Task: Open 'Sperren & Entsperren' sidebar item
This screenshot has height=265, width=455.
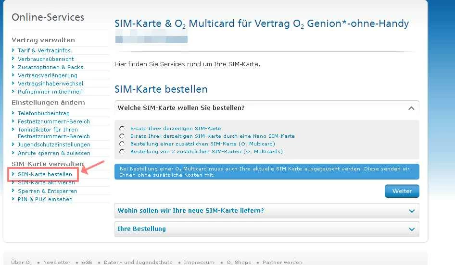Action: coord(48,191)
